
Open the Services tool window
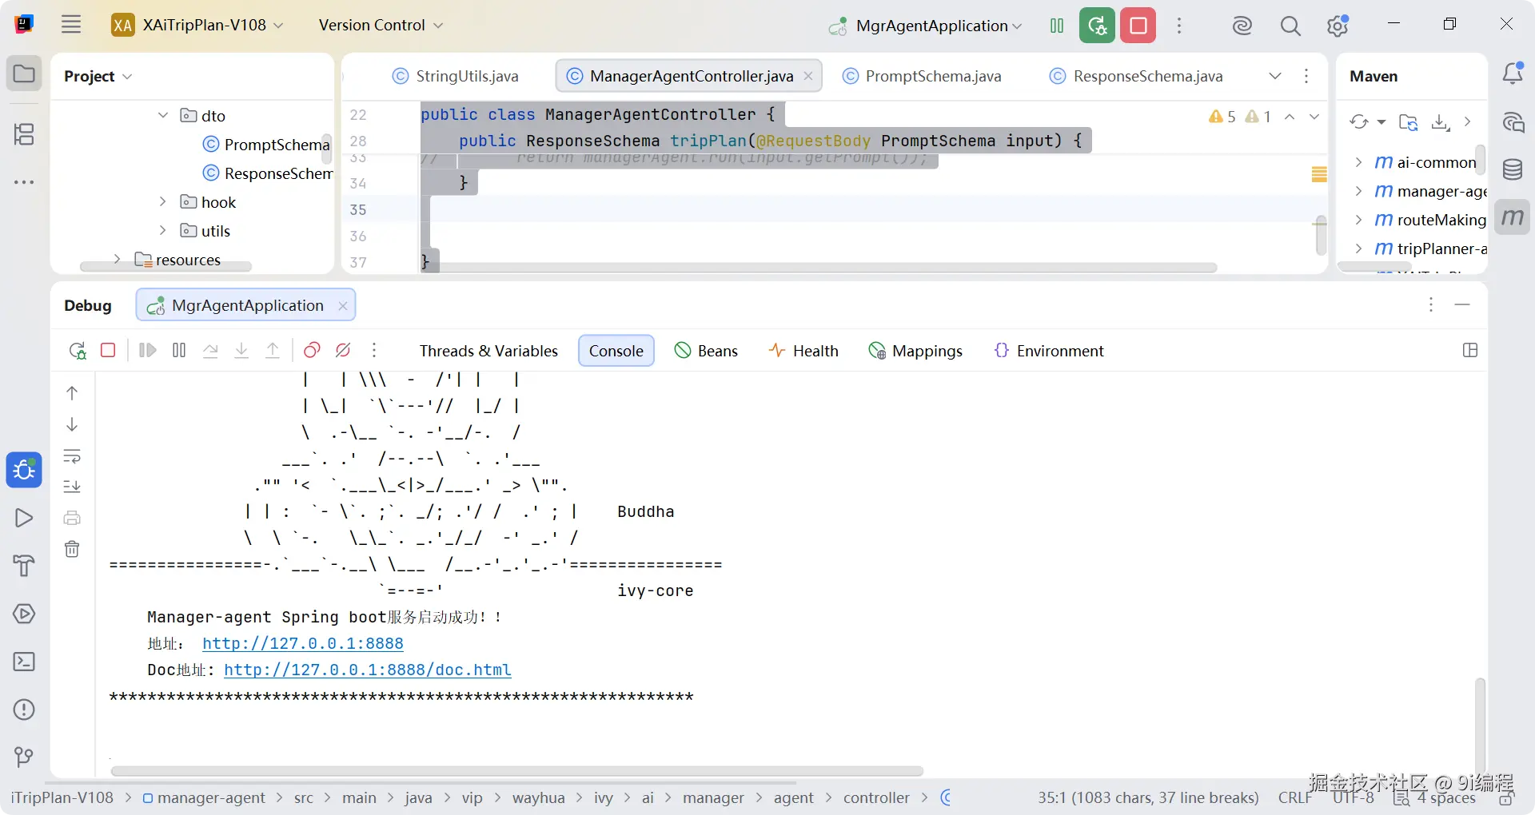pos(24,614)
